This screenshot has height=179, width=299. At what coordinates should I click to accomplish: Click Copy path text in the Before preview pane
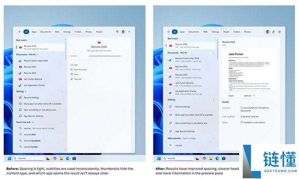pos(78,79)
